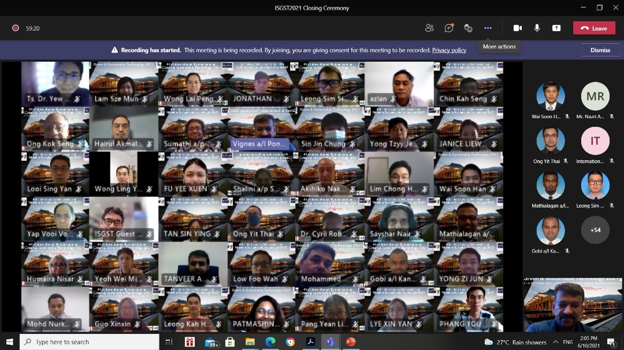Toggle the camera on or off
Viewport: 624px width, 350px height.
[517, 28]
